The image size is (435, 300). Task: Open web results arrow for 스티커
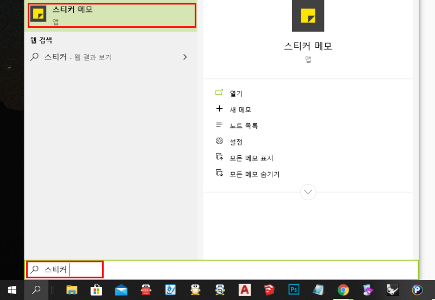(185, 57)
